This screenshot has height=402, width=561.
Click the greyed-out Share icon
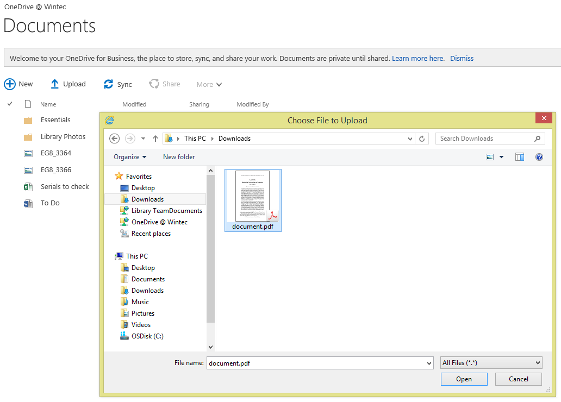(154, 84)
